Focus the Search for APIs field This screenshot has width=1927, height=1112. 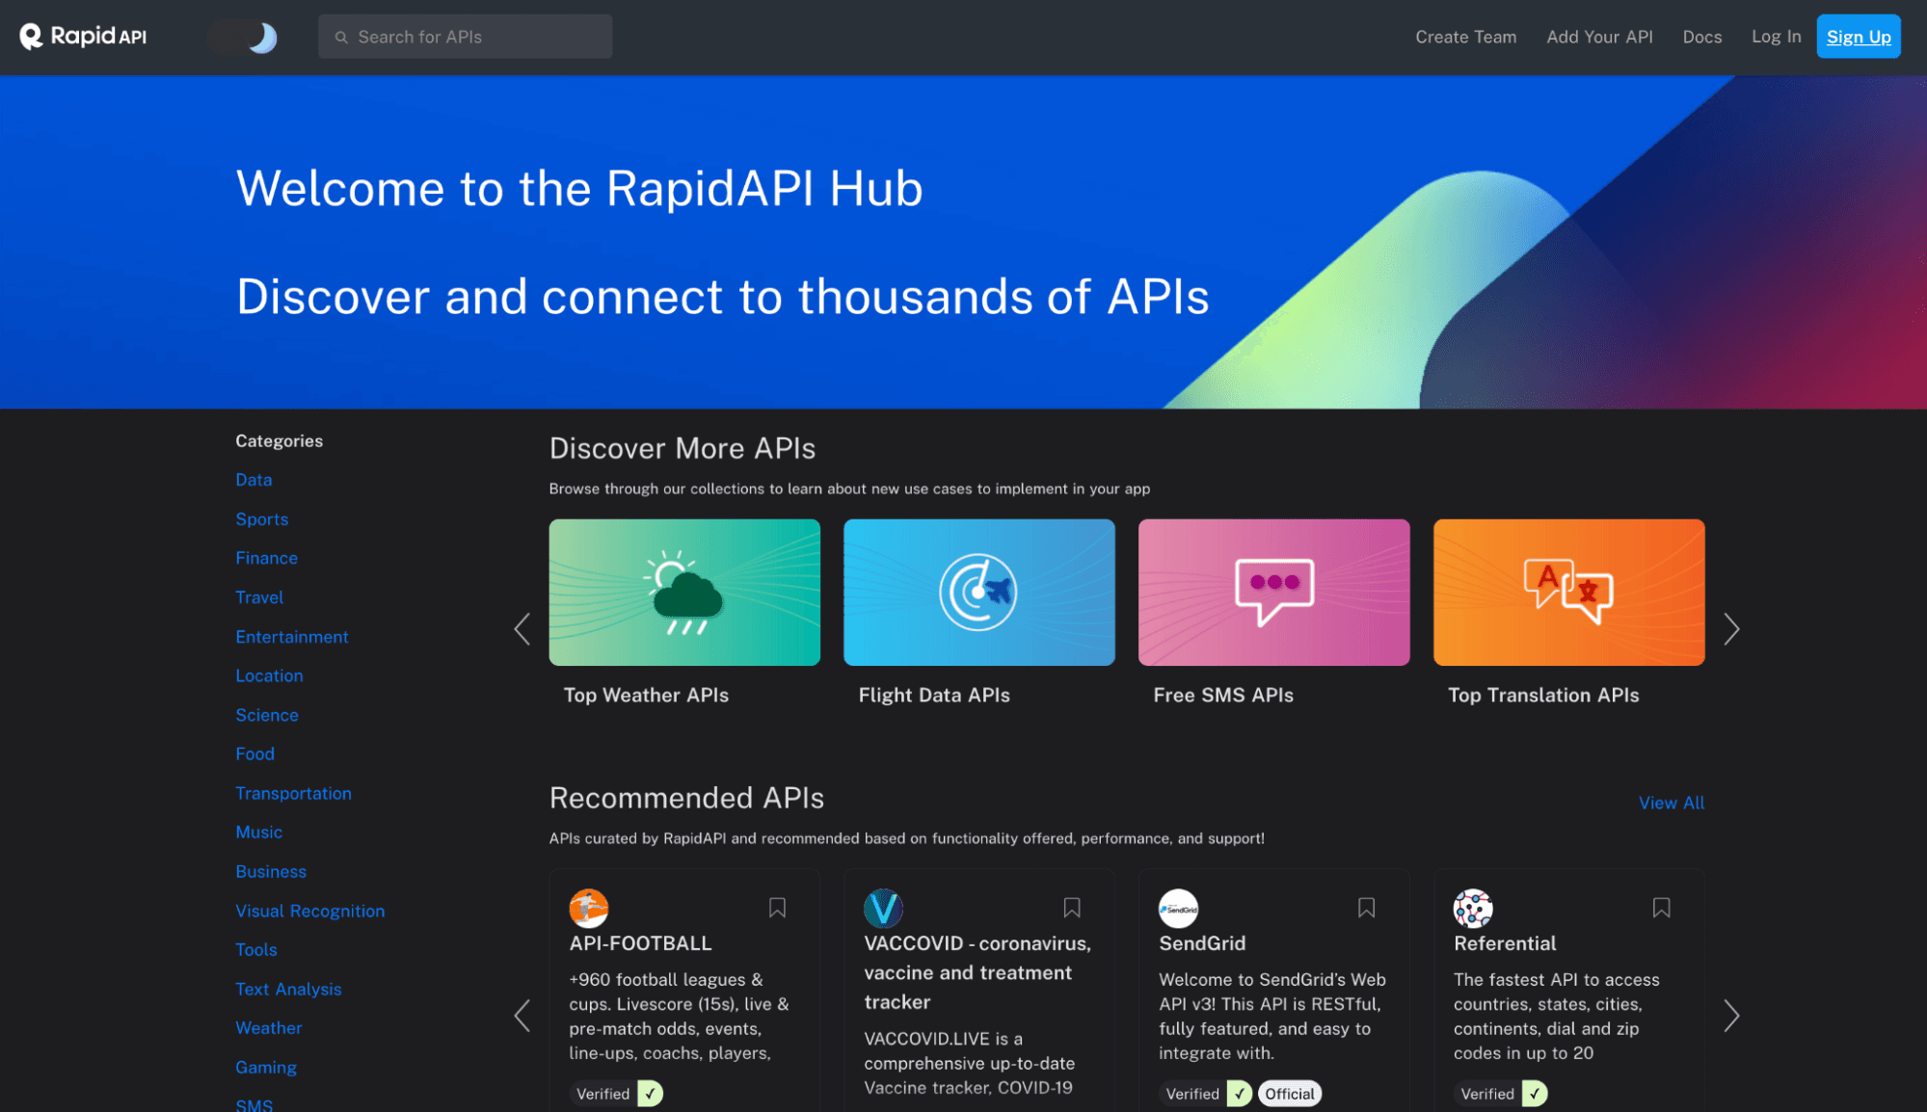click(465, 37)
